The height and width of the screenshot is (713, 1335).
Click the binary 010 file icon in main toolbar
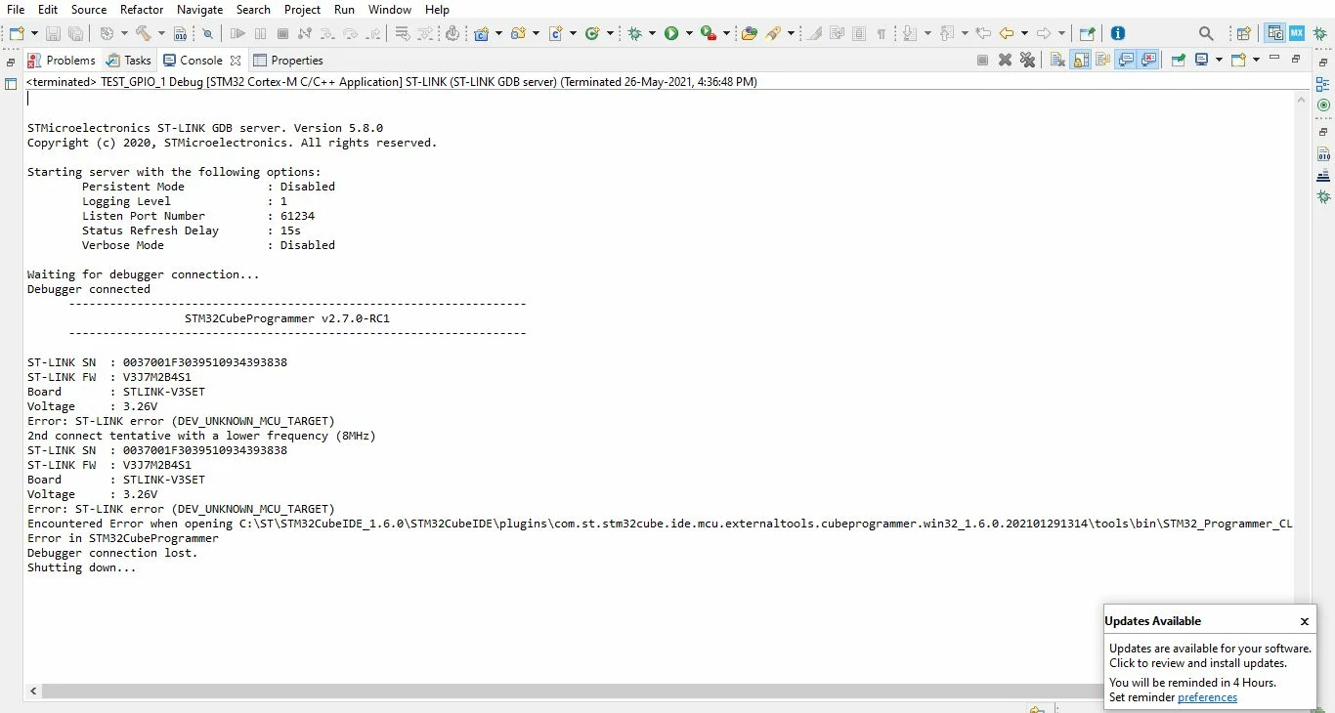181,33
